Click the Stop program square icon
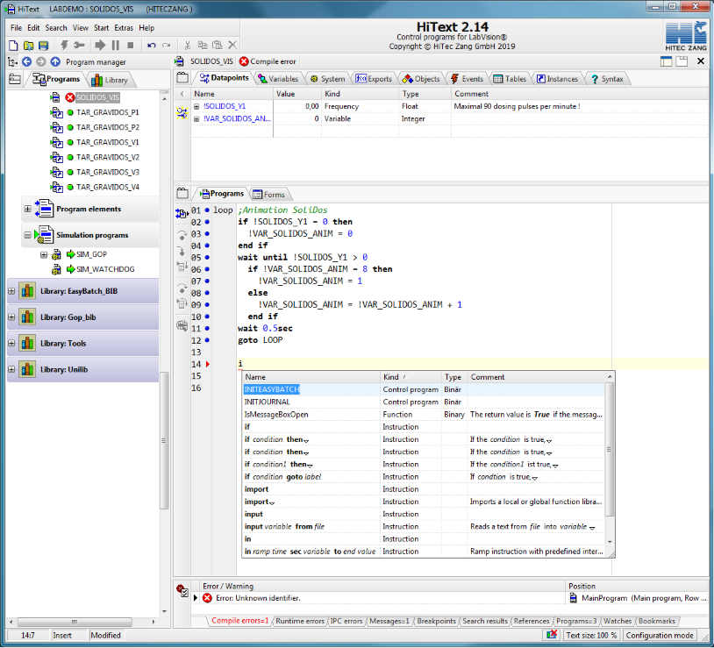This screenshot has width=714, height=648. [130, 45]
